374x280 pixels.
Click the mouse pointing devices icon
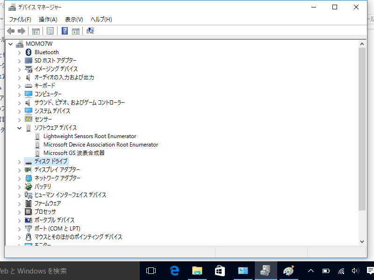point(29,237)
